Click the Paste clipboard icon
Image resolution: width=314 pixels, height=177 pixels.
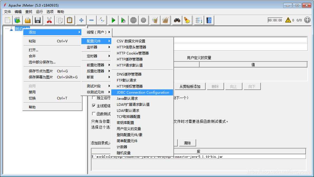click(70, 20)
